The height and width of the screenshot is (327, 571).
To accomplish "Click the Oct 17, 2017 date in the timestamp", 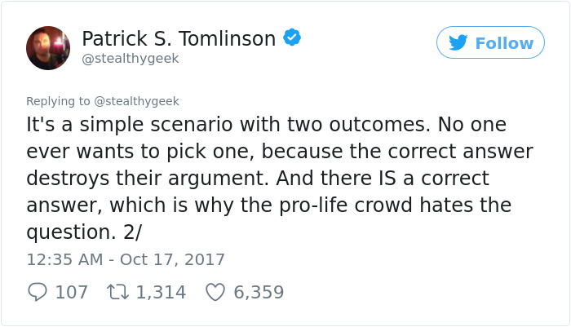I will pyautogui.click(x=172, y=259).
